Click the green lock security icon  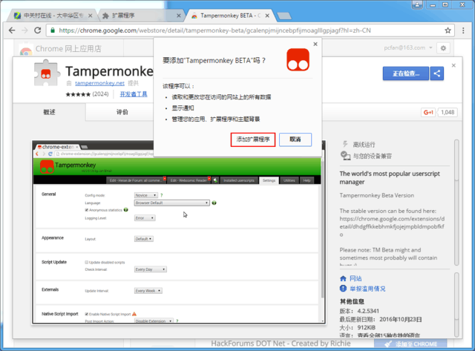(x=53, y=30)
